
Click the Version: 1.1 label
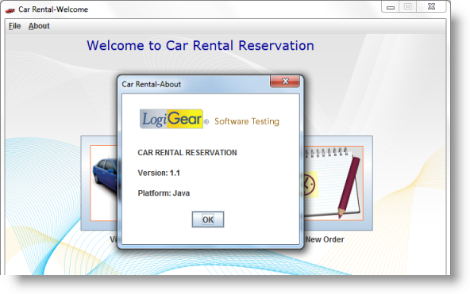(x=159, y=173)
